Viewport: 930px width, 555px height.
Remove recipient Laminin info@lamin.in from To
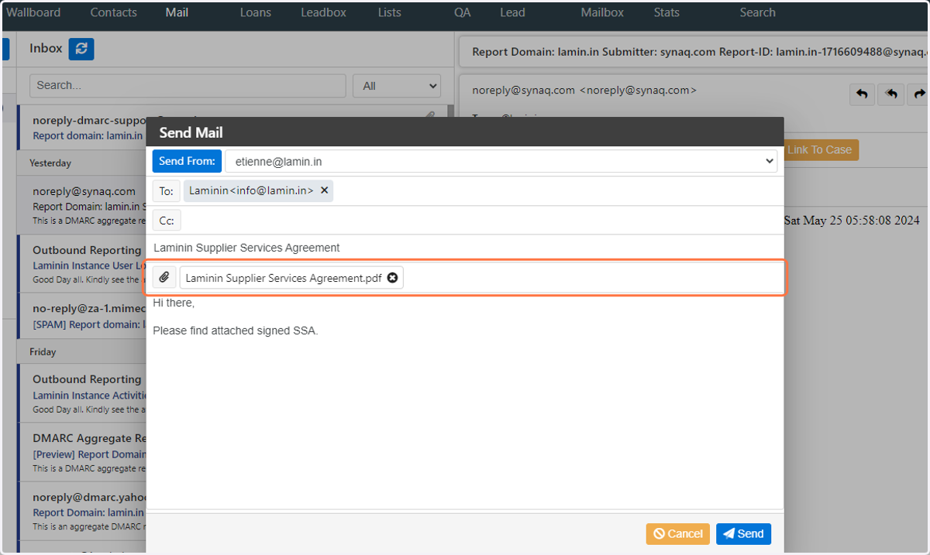(x=324, y=190)
